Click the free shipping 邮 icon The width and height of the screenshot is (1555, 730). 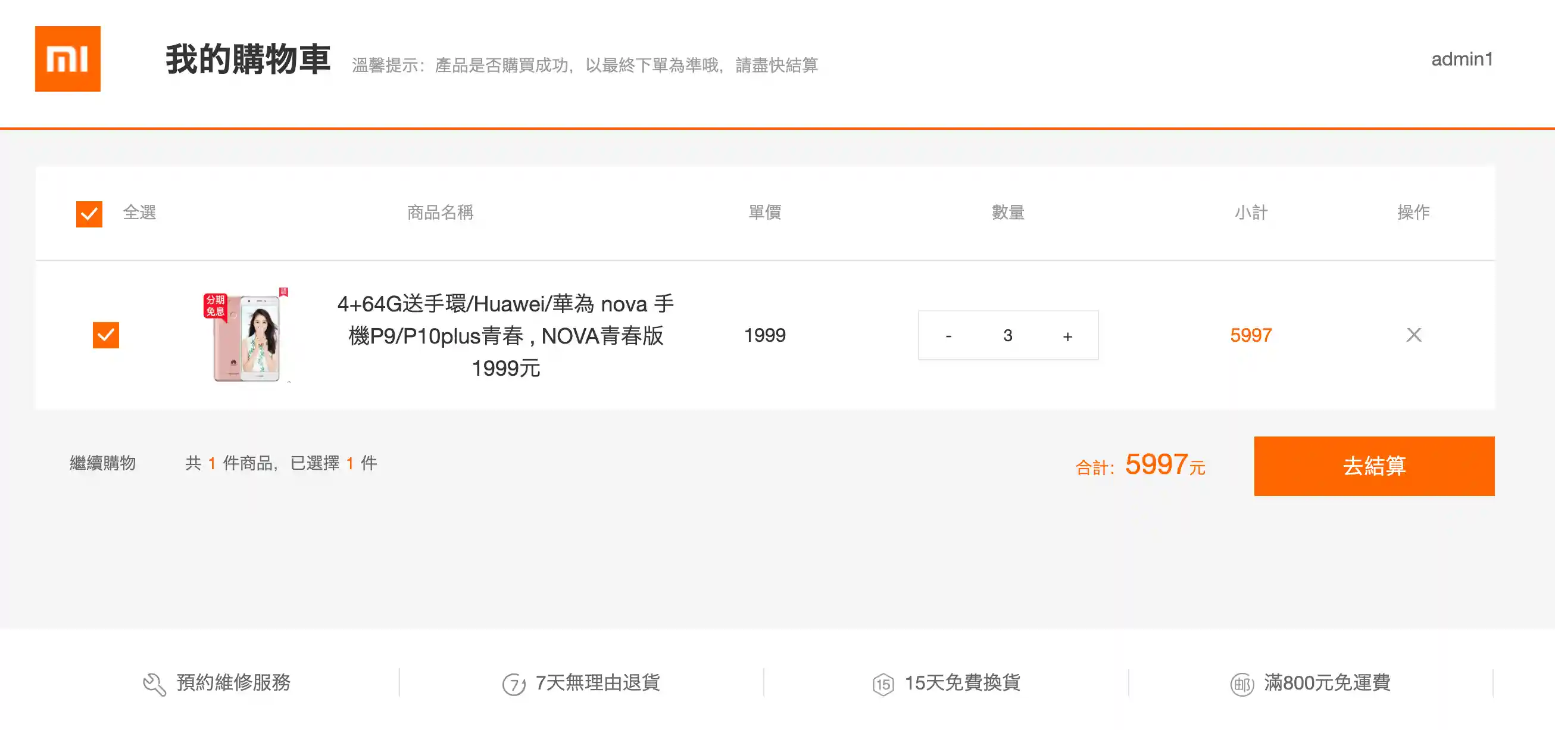click(1242, 684)
